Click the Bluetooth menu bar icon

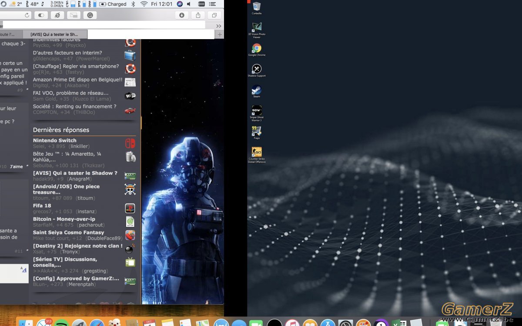[x=134, y=4]
